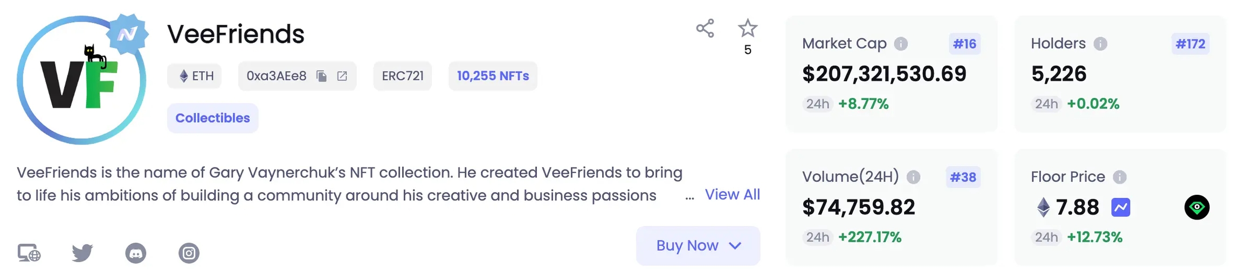Open the floor price chart icon

1121,207
